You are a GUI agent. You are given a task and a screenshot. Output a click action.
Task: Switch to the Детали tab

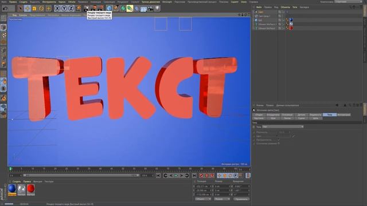pos(301,114)
